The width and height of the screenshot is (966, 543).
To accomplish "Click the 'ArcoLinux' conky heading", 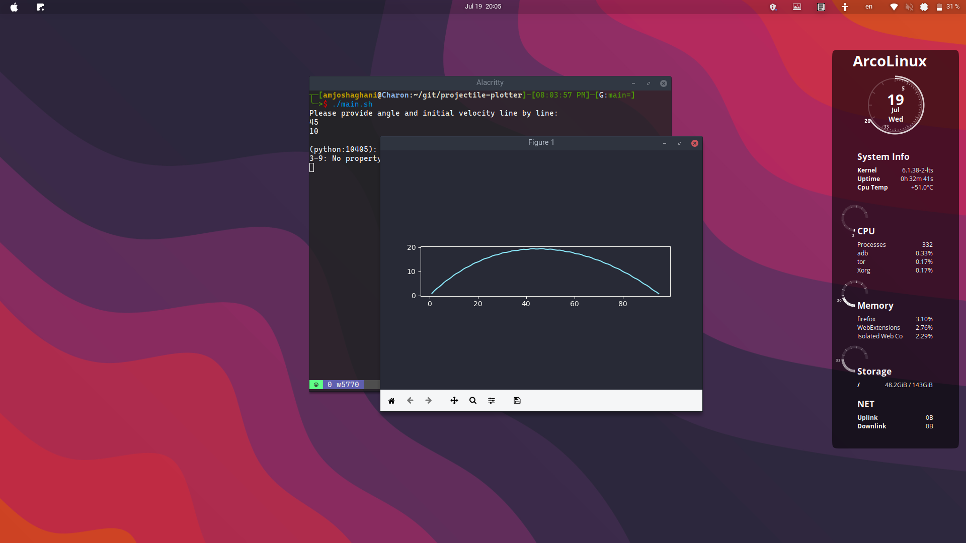I will pos(890,61).
